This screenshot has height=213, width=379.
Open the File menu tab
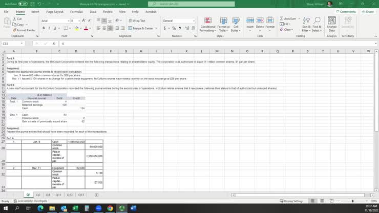pos(6,12)
